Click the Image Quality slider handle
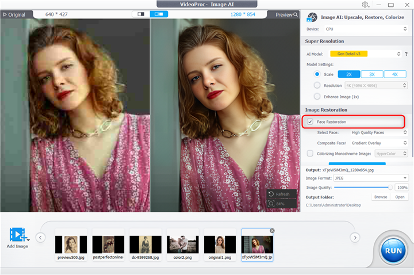 [x=390, y=188]
